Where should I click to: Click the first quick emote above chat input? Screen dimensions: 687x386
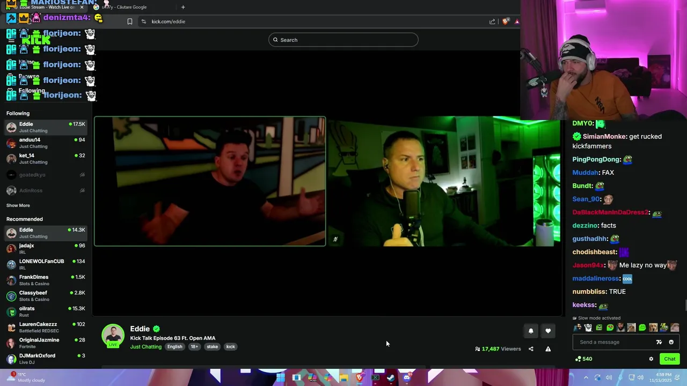point(577,328)
